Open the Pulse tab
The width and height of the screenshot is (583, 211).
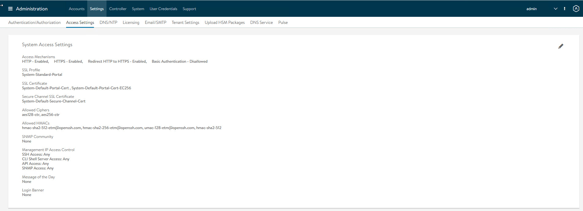[x=283, y=22]
